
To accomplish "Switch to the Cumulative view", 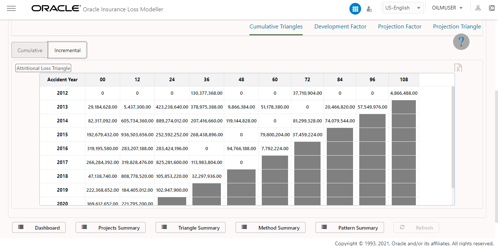I will tap(30, 50).
